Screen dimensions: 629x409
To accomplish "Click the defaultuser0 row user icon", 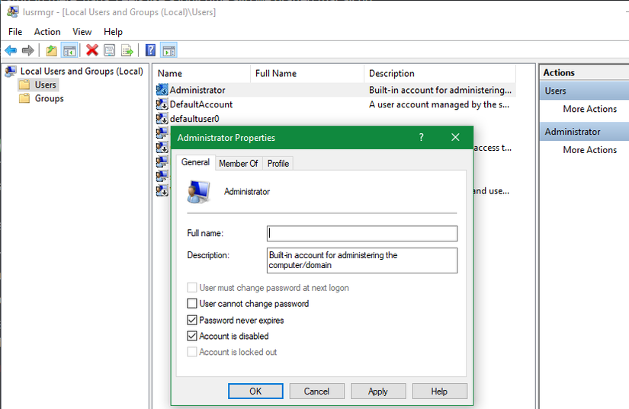I will 162,119.
